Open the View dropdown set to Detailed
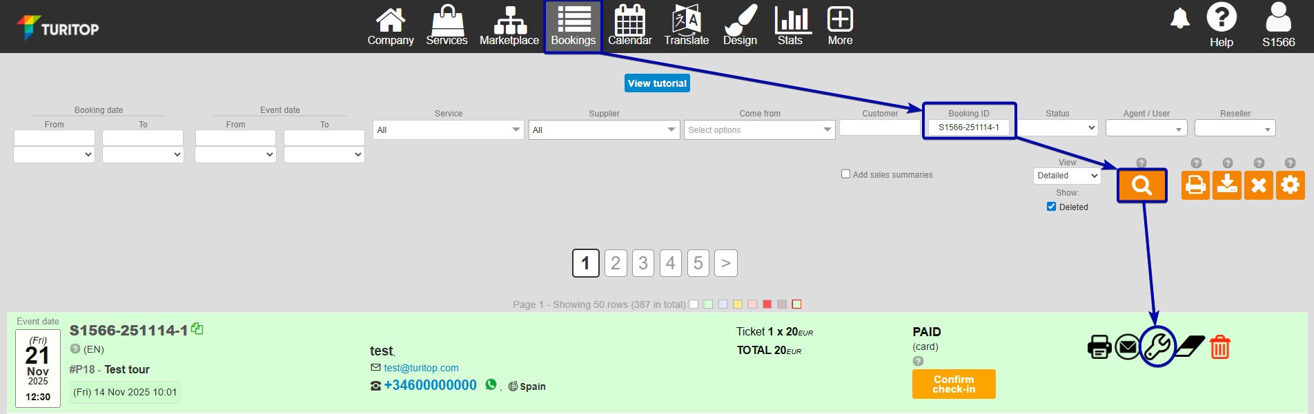 pos(1066,176)
